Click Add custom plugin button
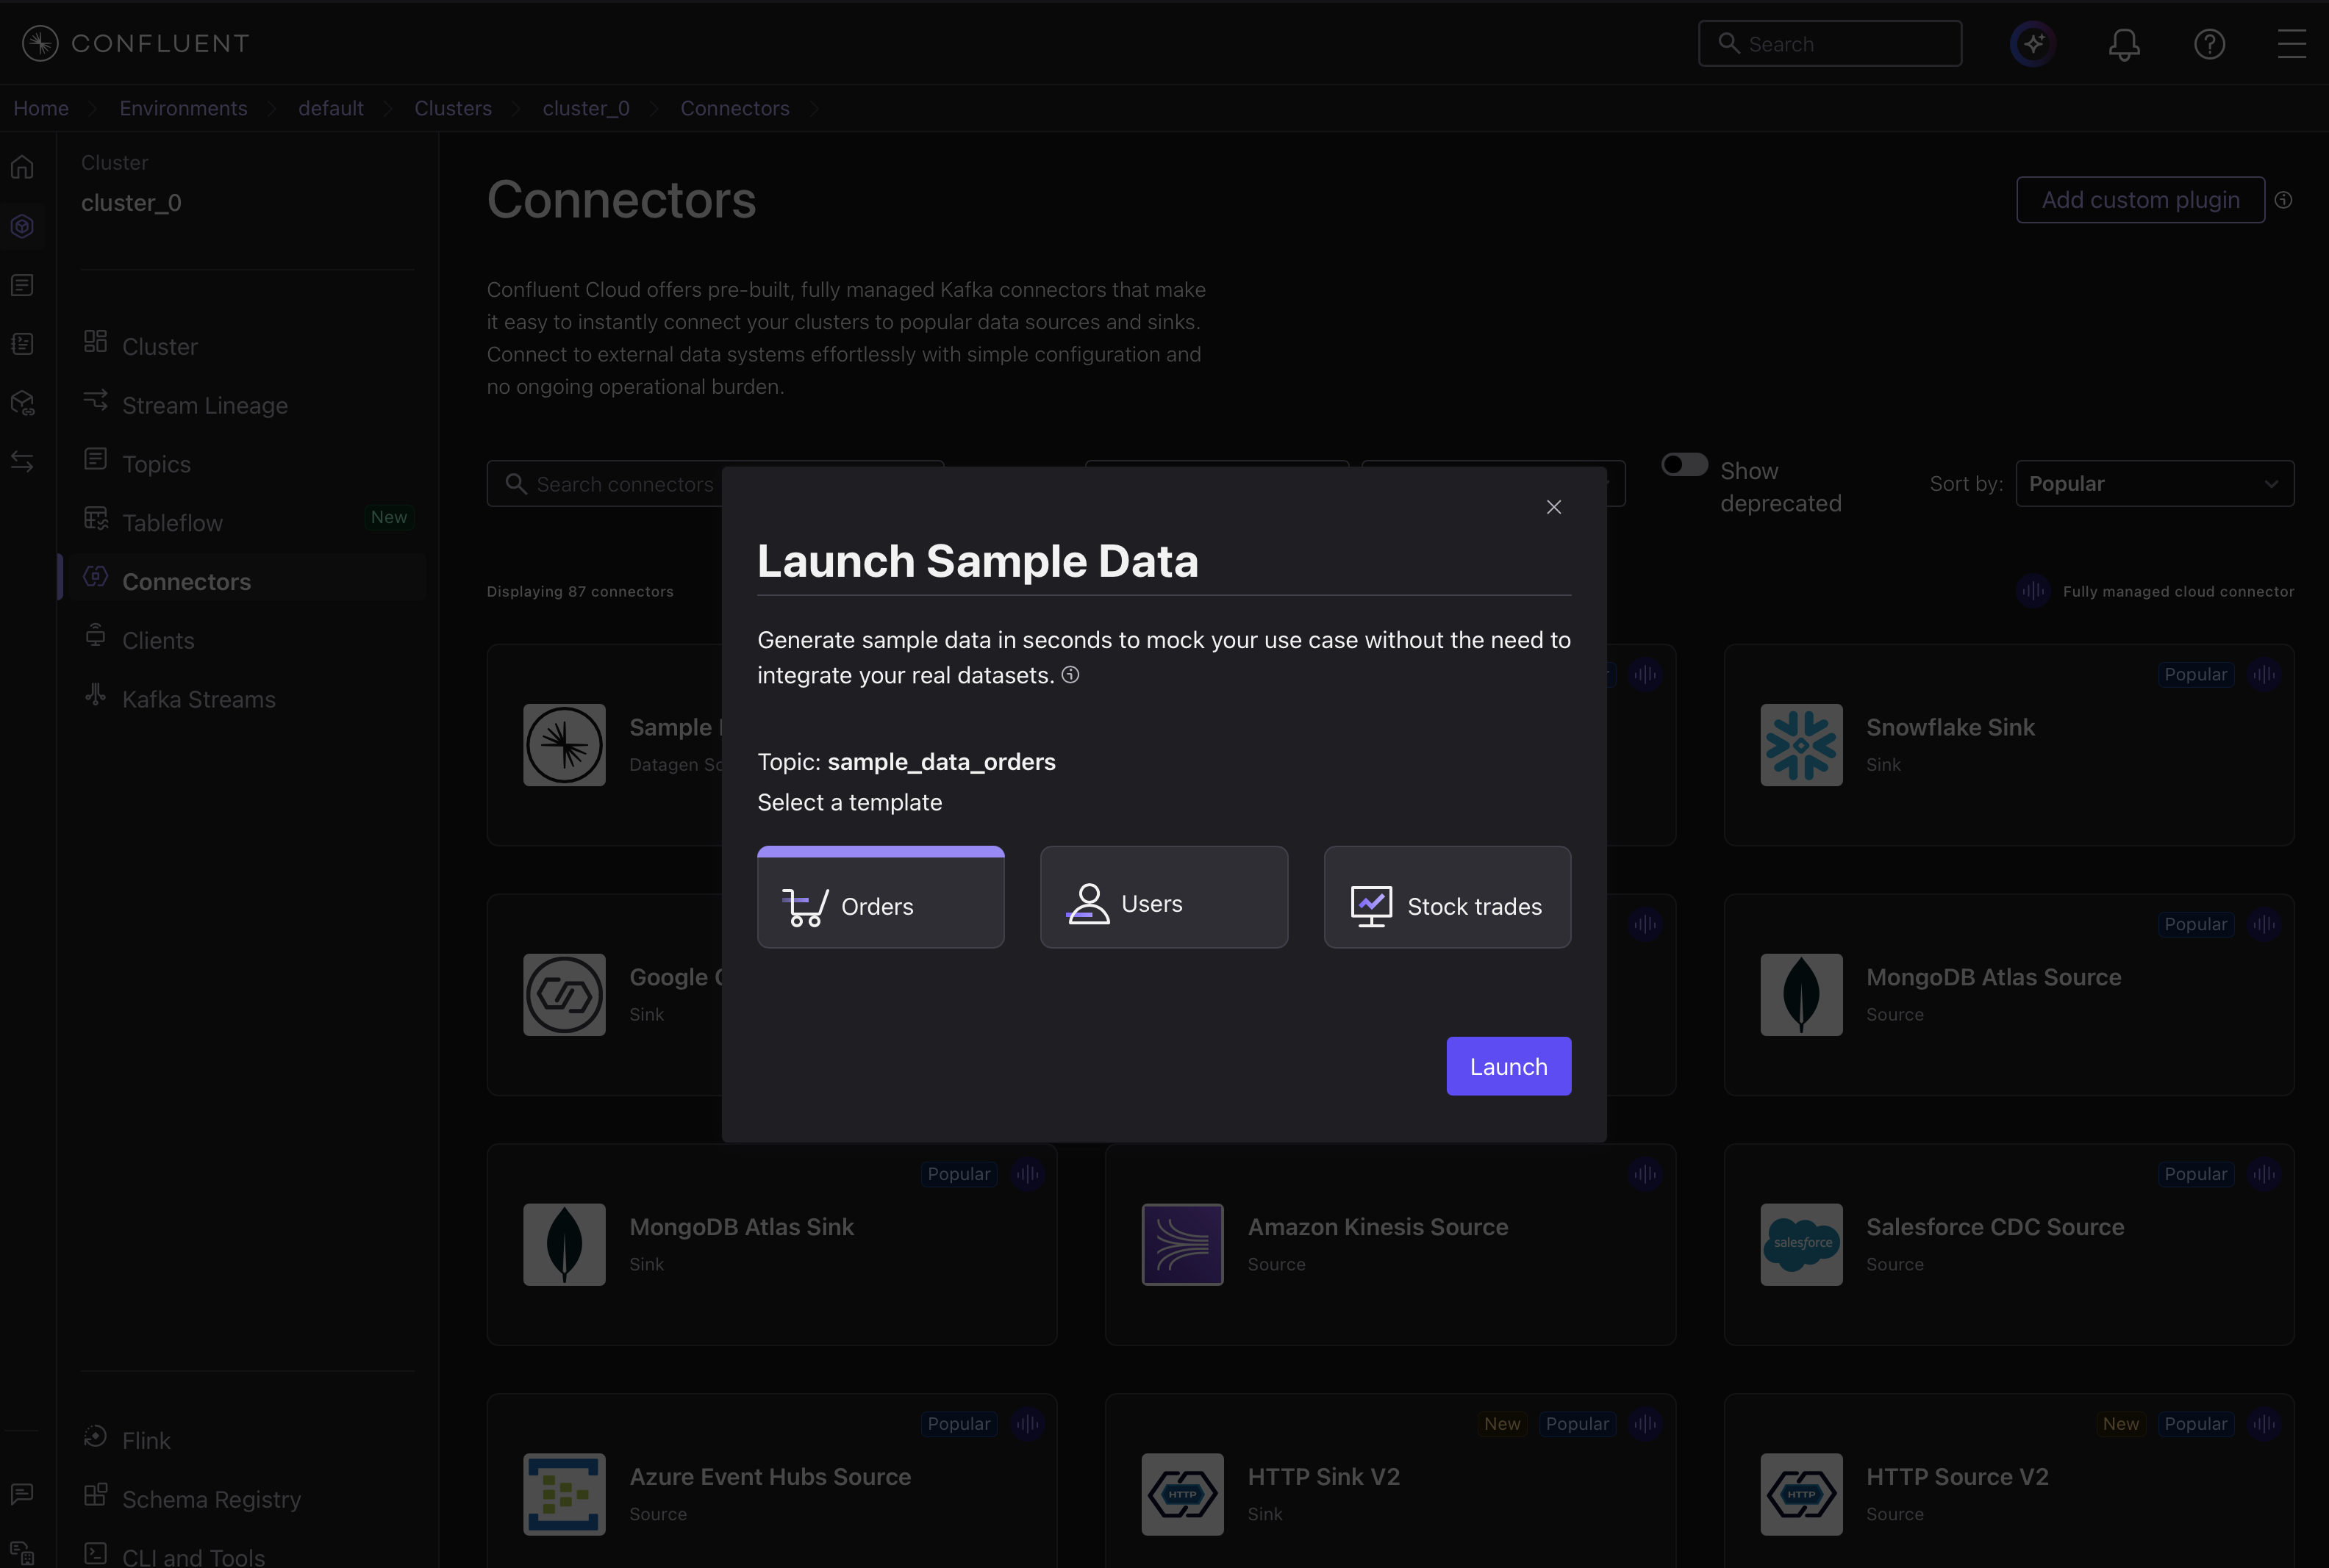 (x=2140, y=200)
